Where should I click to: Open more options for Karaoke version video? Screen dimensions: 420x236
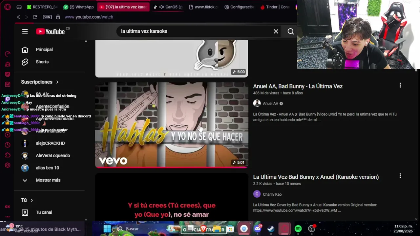coord(400,176)
